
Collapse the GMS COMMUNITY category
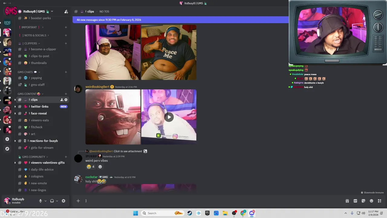pos(33,157)
